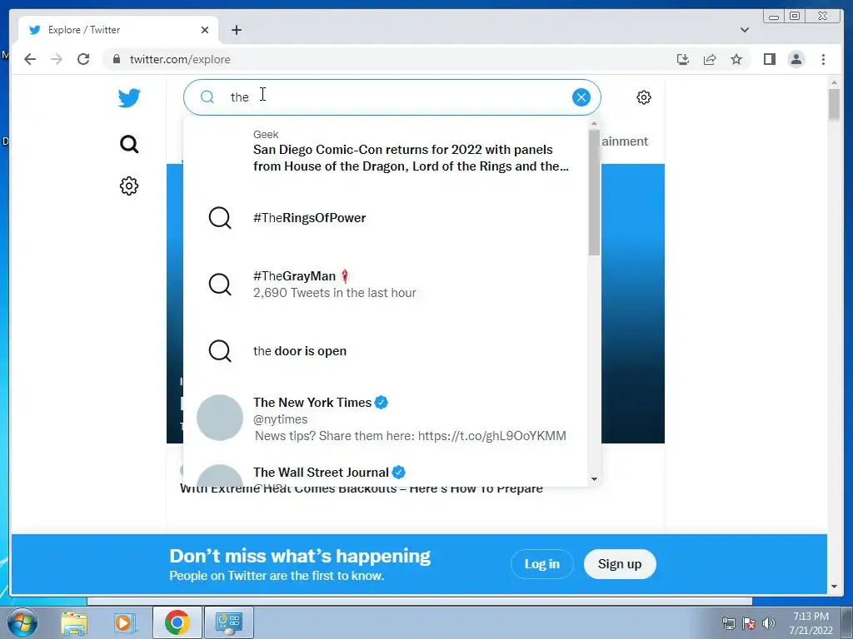The height and width of the screenshot is (639, 853).
Task: Open the Chrome profile avatar
Action: point(796,59)
